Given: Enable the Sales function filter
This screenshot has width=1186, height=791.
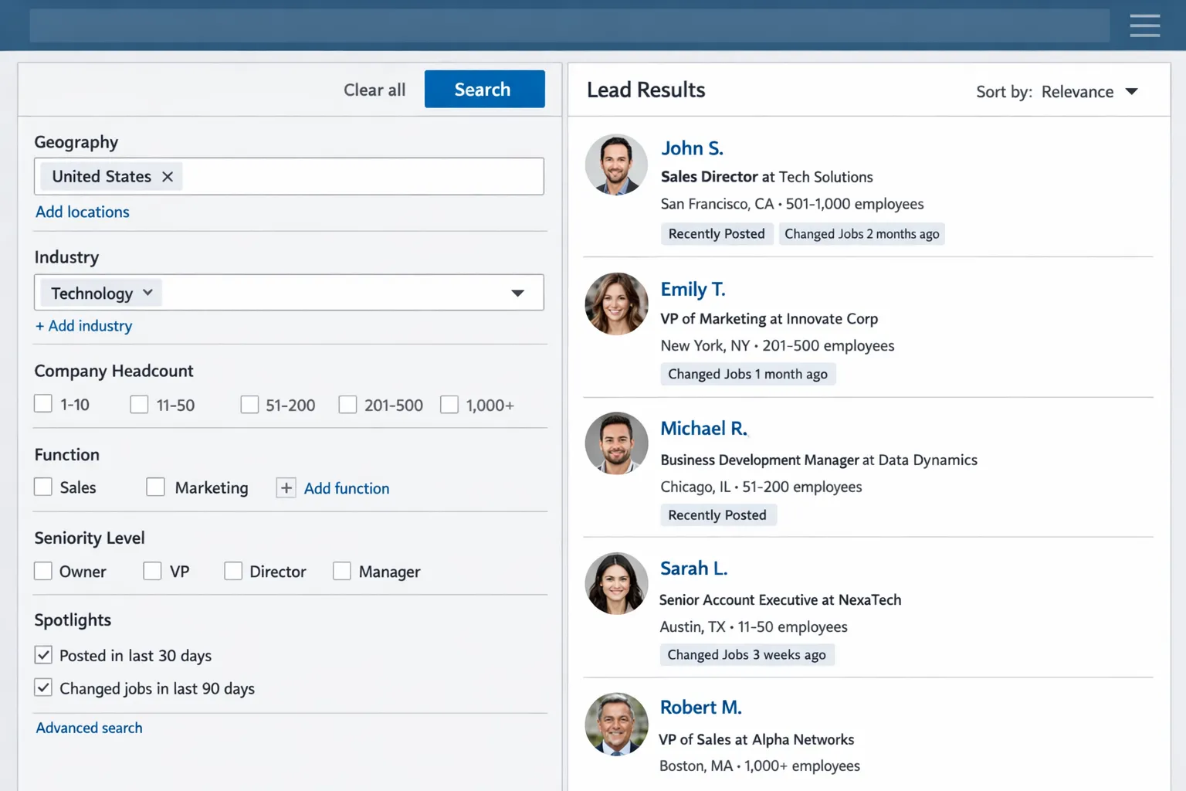Looking at the screenshot, I should 42,487.
